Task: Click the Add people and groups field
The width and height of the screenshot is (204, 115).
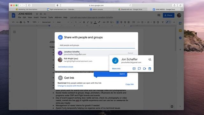Action: coord(96,45)
